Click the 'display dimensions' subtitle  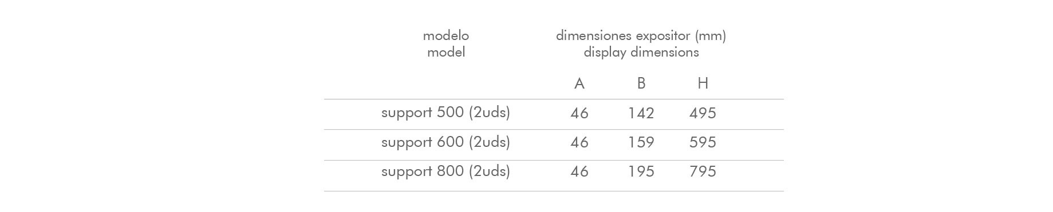tap(641, 52)
